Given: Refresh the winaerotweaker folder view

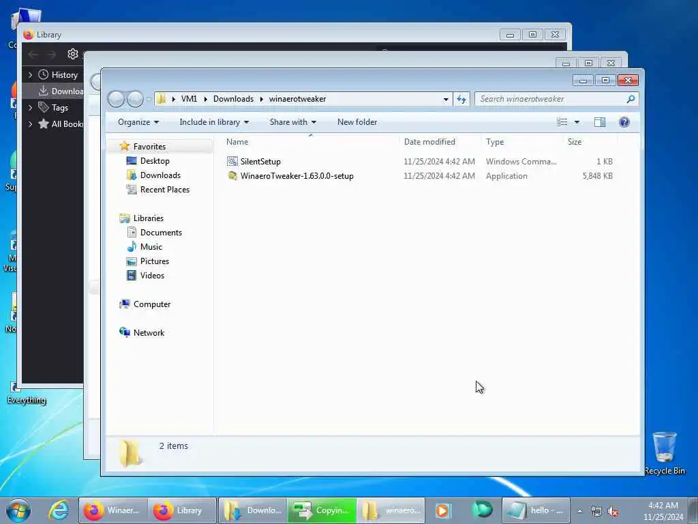Looking at the screenshot, I should (461, 100).
